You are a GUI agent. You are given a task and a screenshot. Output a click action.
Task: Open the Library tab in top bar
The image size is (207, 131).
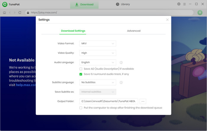pyautogui.click(x=123, y=4)
